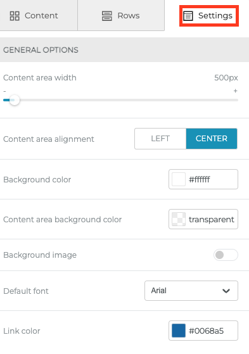Click the #ffffff background color field
Screen dimensions: 249x354
pyautogui.click(x=203, y=179)
